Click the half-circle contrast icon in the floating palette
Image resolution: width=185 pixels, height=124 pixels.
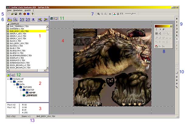coord(160,29)
